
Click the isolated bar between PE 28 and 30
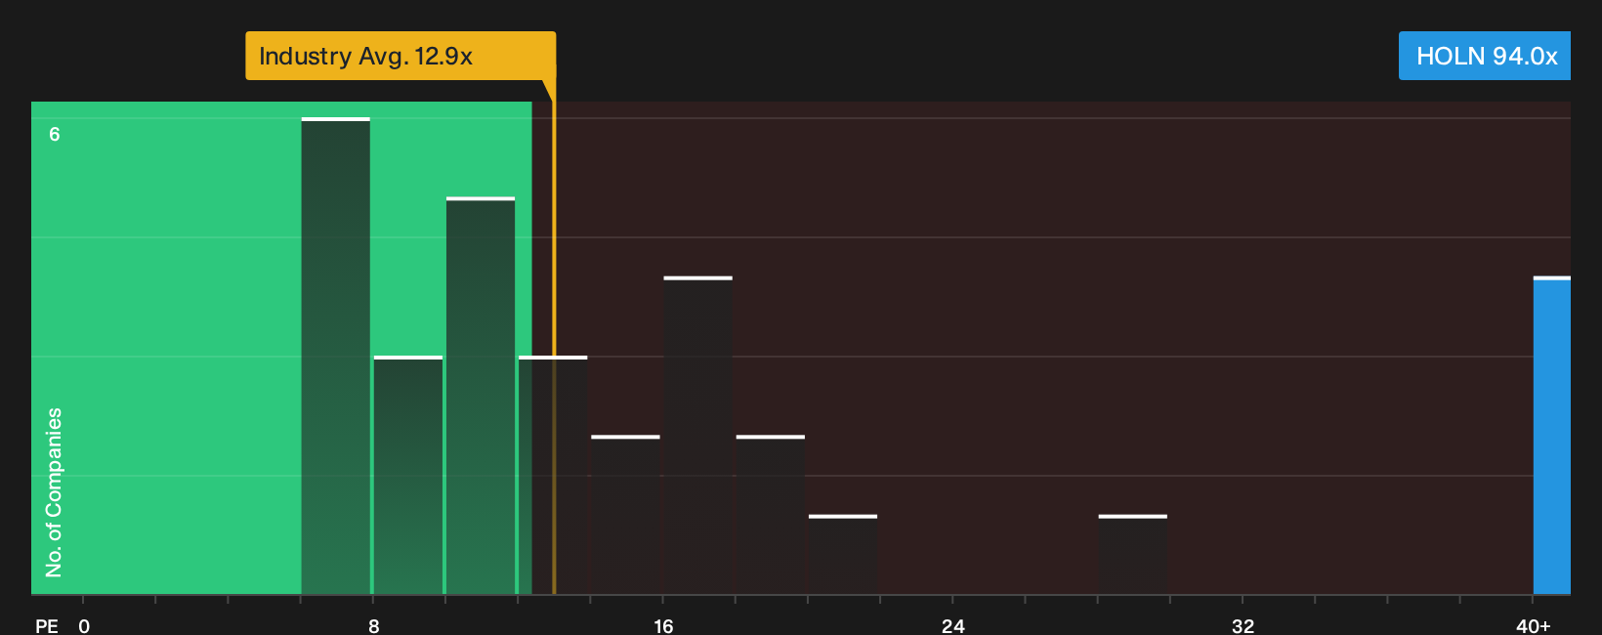[x=1133, y=554]
